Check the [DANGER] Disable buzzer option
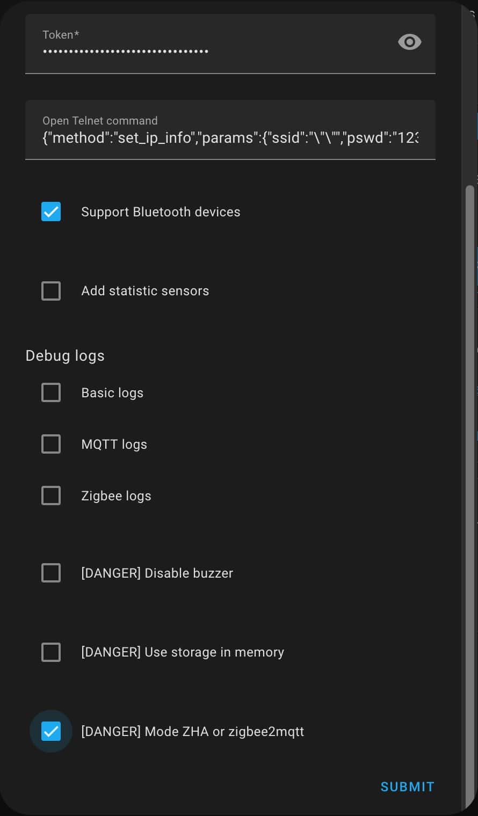Screen dimensions: 478x816 click(51, 573)
